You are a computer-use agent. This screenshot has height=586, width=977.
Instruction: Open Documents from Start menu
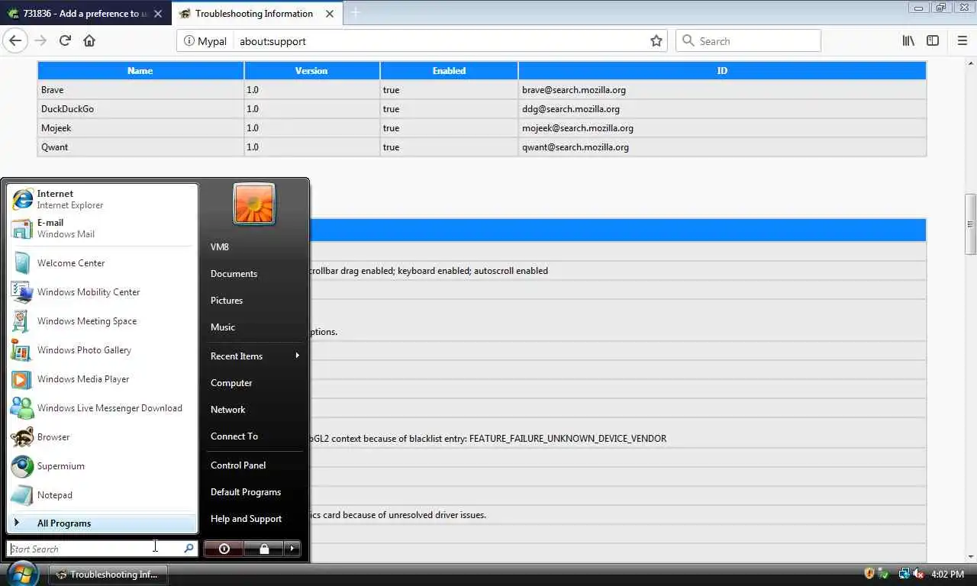click(254, 274)
